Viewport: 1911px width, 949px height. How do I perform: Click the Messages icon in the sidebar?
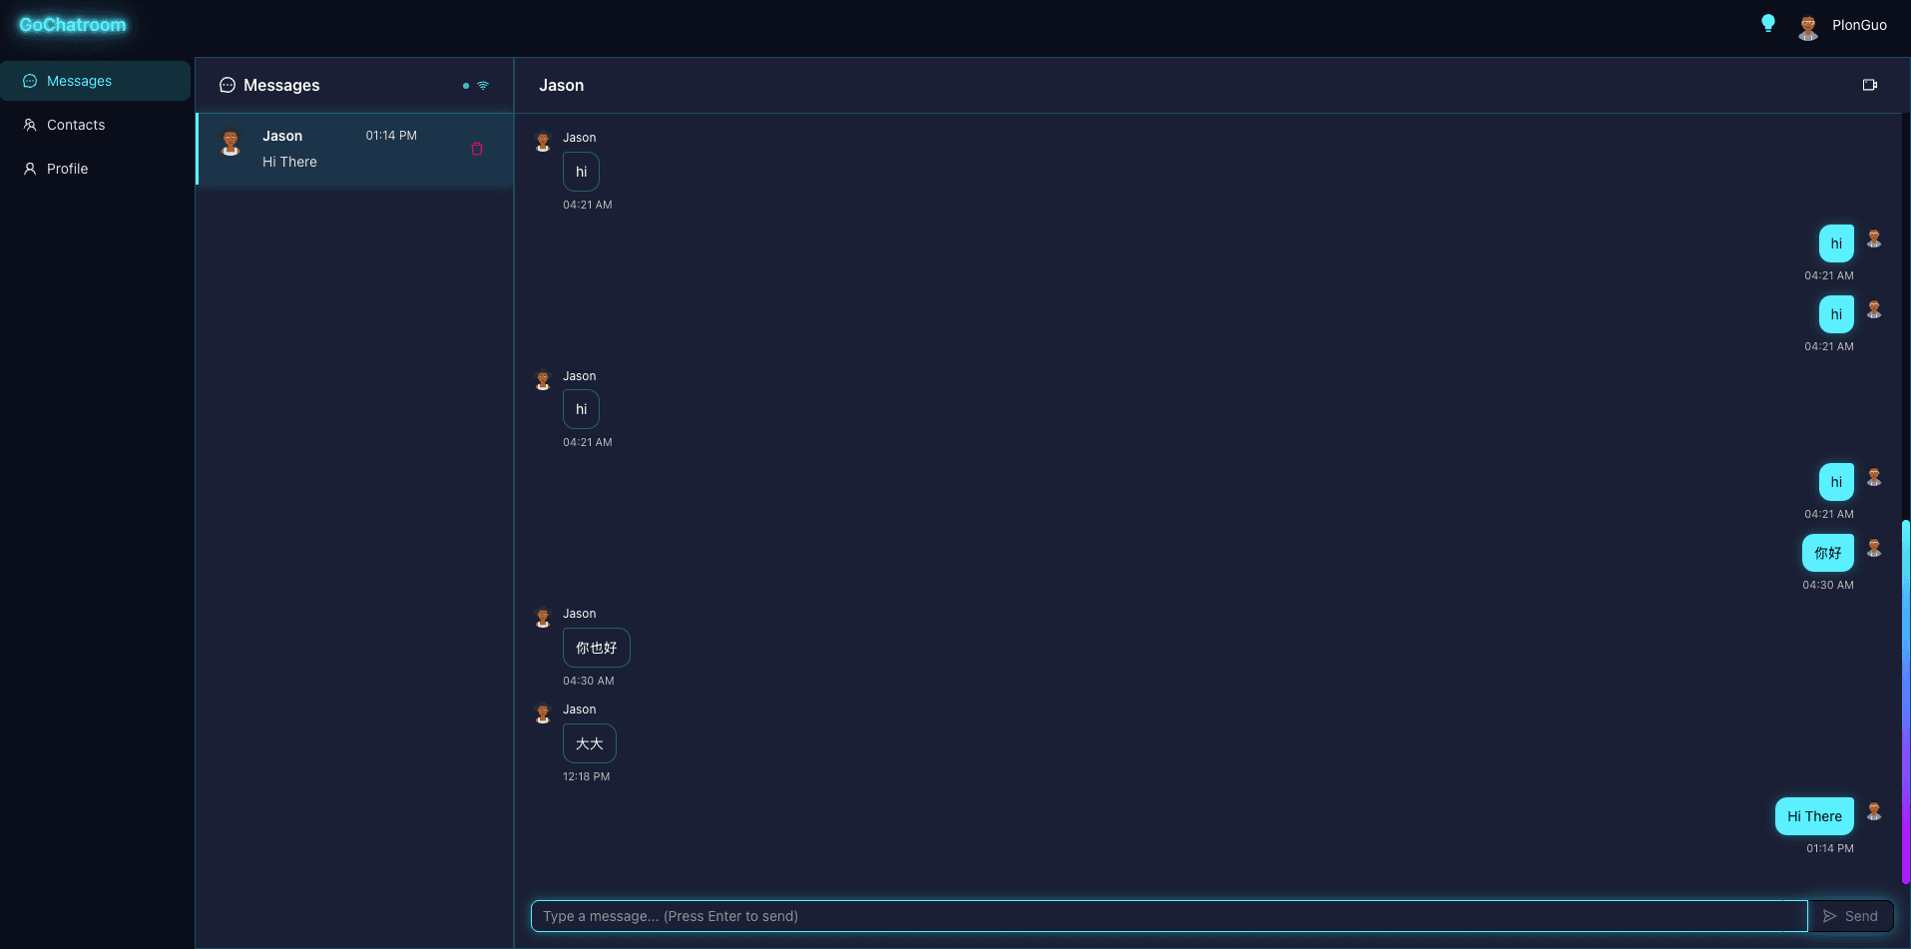pyautogui.click(x=30, y=81)
